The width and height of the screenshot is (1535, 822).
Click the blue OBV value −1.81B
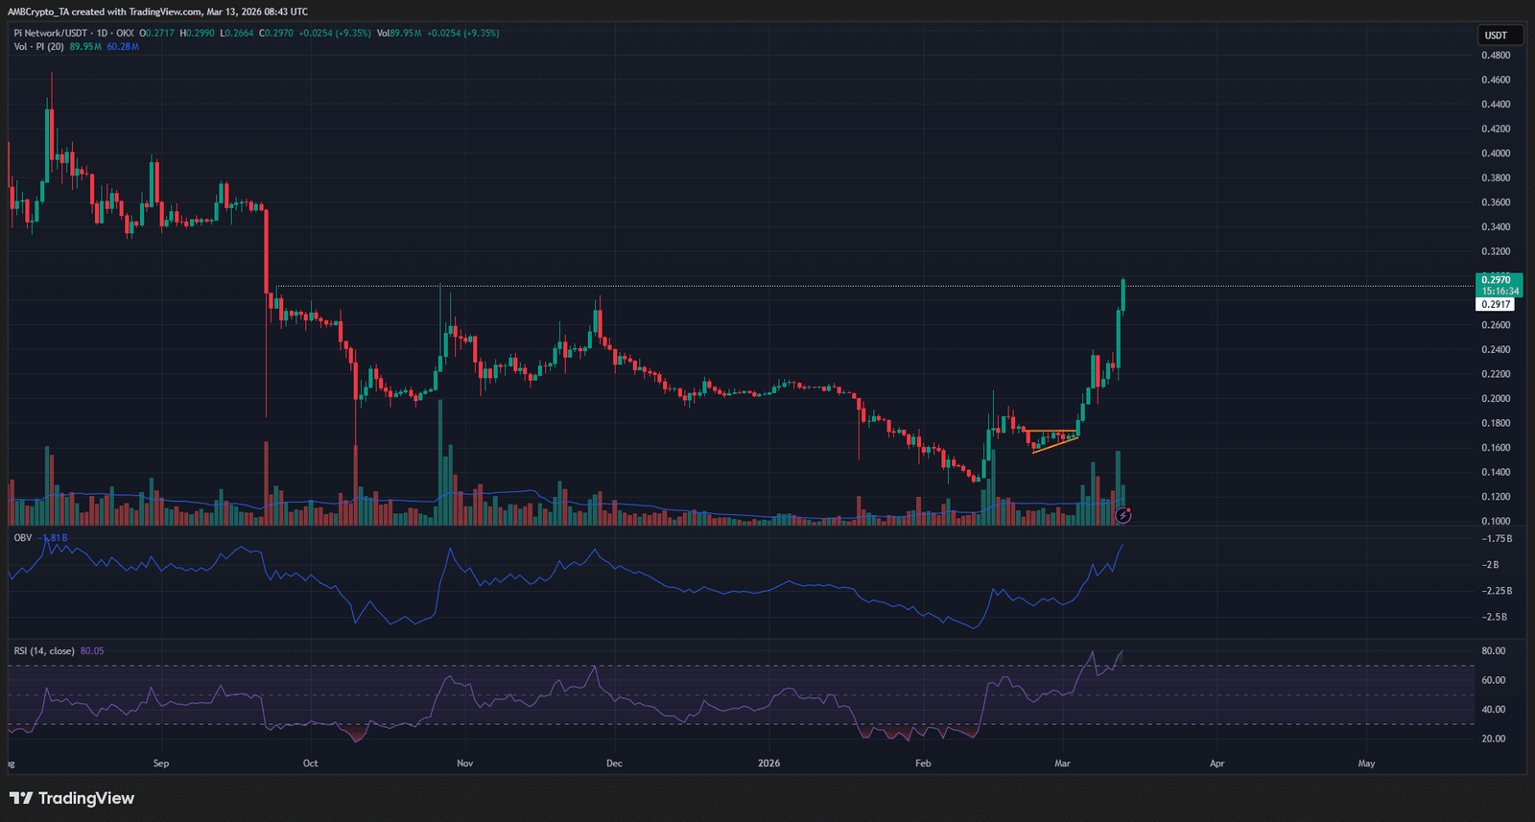55,538
